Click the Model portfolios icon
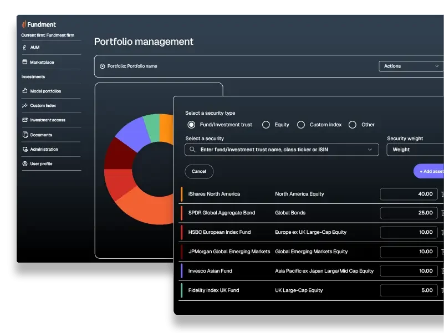444x333 pixels. (25, 91)
